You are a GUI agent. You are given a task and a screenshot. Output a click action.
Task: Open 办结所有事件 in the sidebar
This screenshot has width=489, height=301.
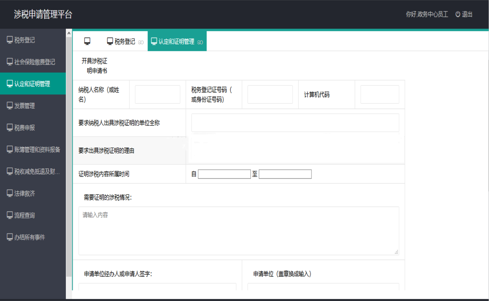[33, 237]
